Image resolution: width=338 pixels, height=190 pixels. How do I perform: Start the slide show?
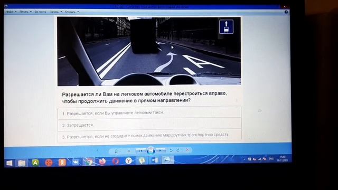[x=151, y=150]
